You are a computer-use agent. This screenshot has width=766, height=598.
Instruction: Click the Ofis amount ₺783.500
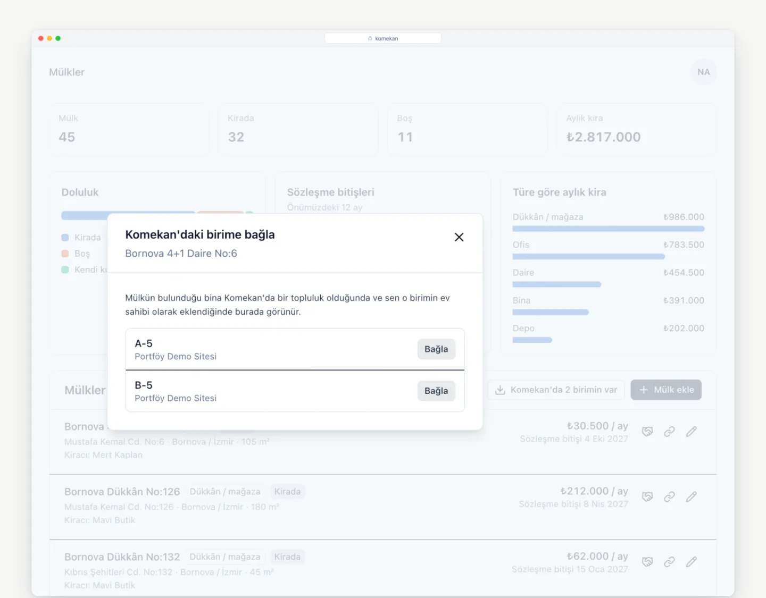click(x=684, y=245)
